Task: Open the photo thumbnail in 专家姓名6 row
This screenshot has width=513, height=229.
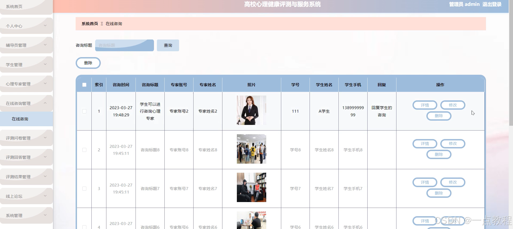Action: (252, 220)
